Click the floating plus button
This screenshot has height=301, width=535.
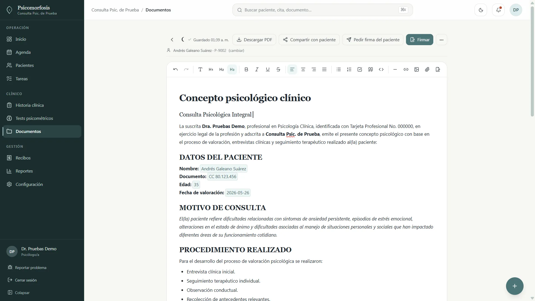[515, 286]
